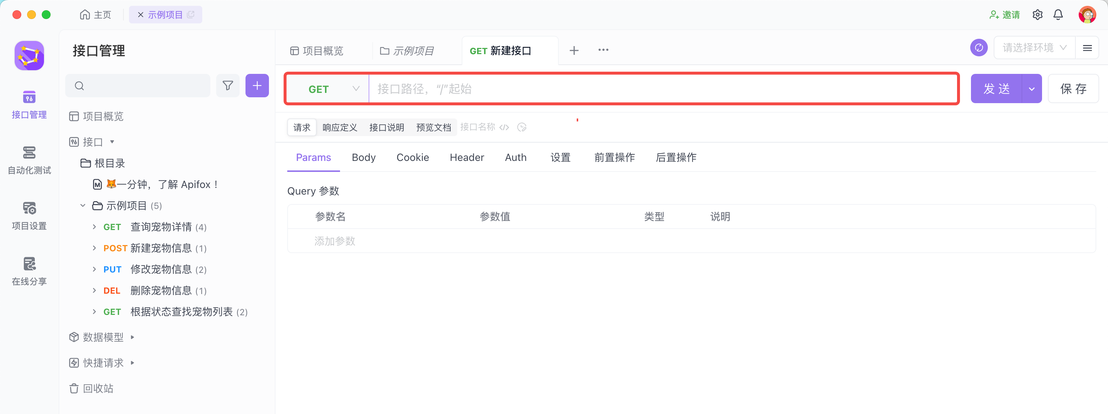
Task: Open 在线分享 sidebar section
Action: pos(29,271)
